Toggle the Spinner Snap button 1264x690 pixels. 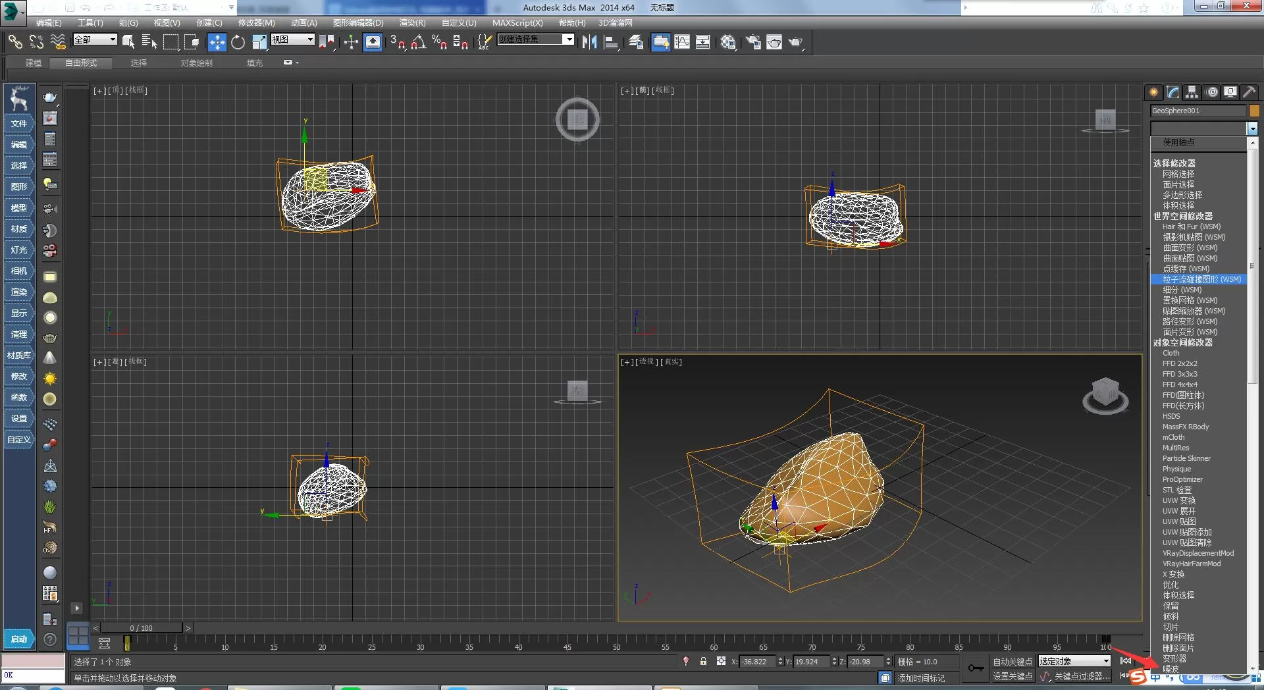coord(461,41)
